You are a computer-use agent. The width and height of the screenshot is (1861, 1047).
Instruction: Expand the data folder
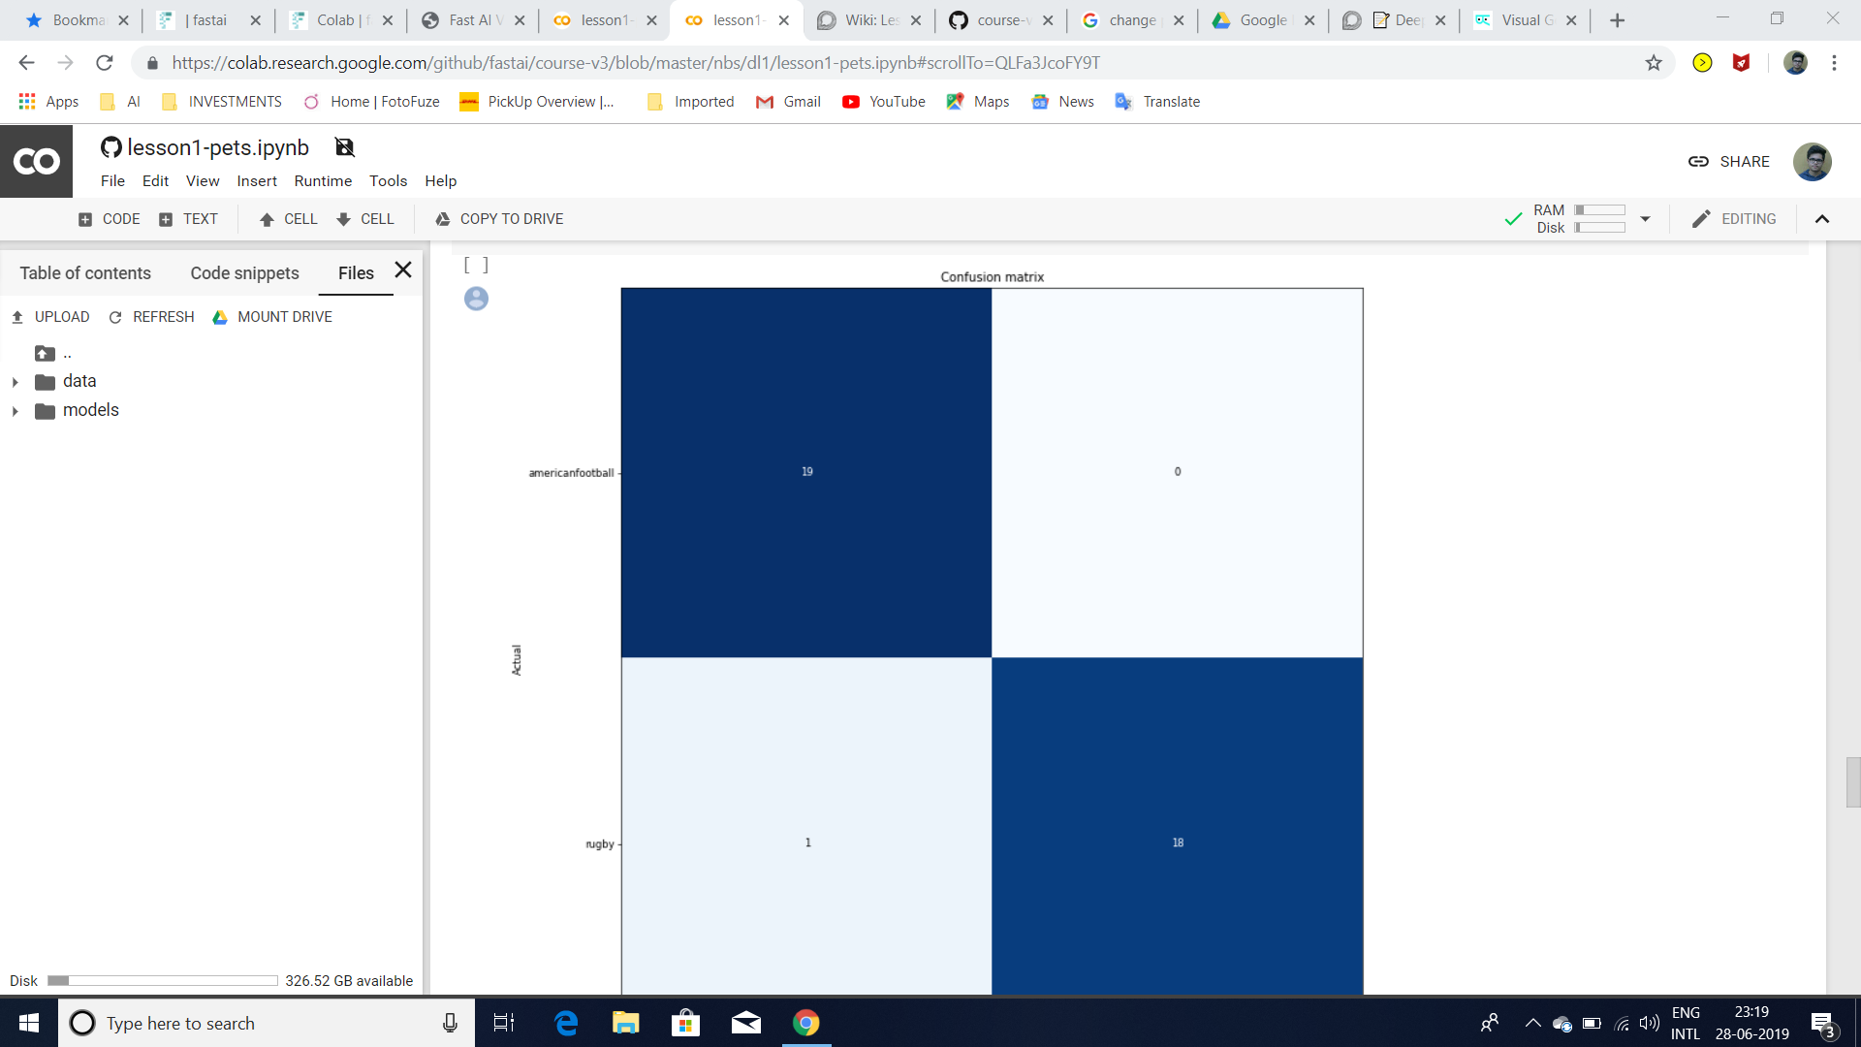click(16, 382)
